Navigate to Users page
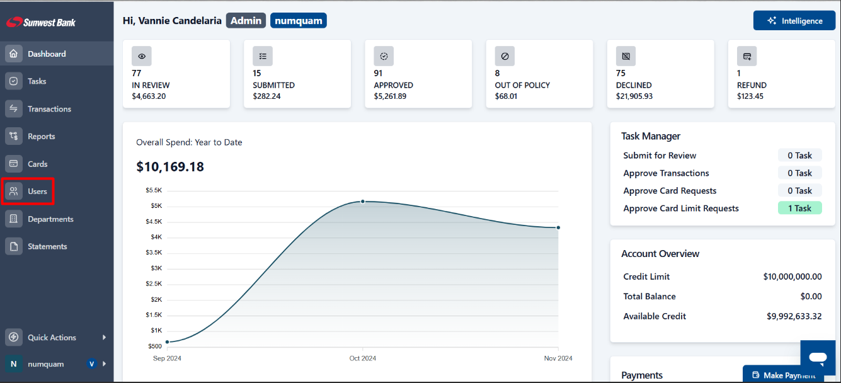Viewport: 841px width, 383px height. [x=57, y=191]
